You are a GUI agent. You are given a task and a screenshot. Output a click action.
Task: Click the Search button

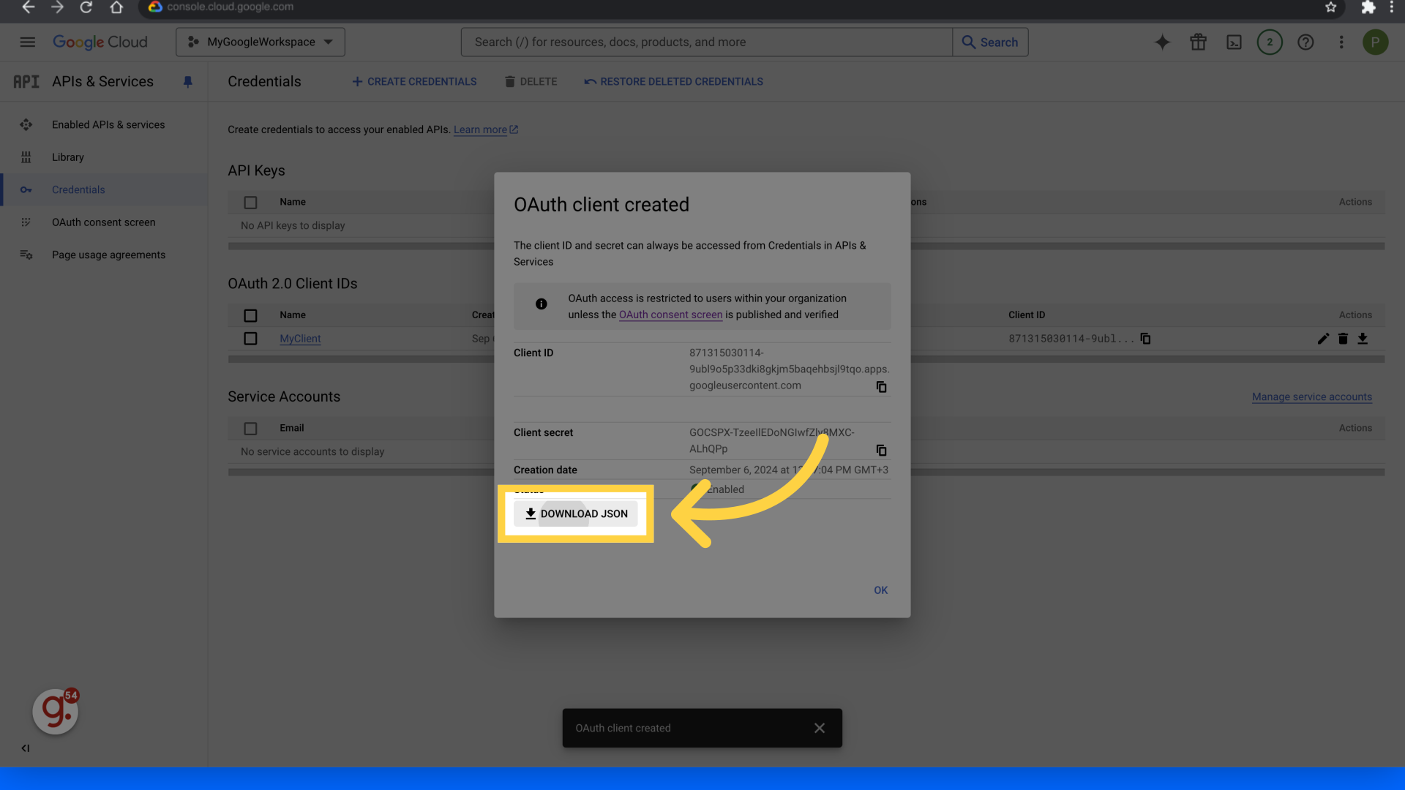[990, 42]
